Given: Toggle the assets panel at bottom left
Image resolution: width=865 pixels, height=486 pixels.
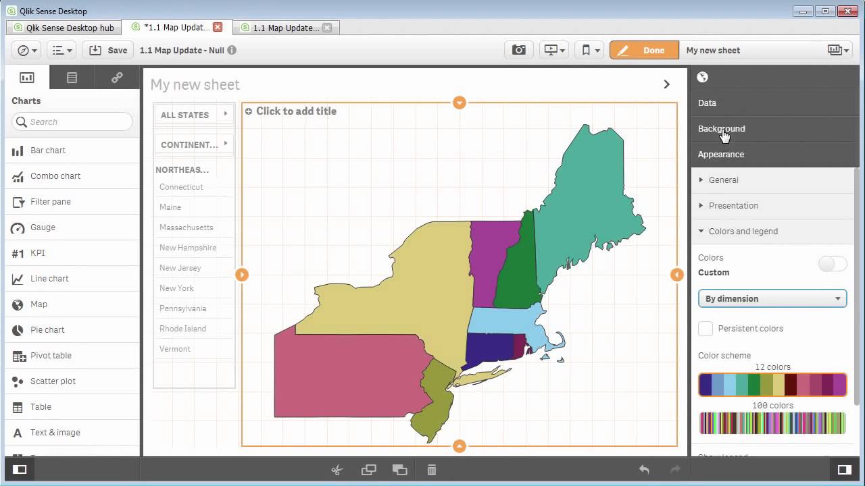Looking at the screenshot, I should click(20, 470).
